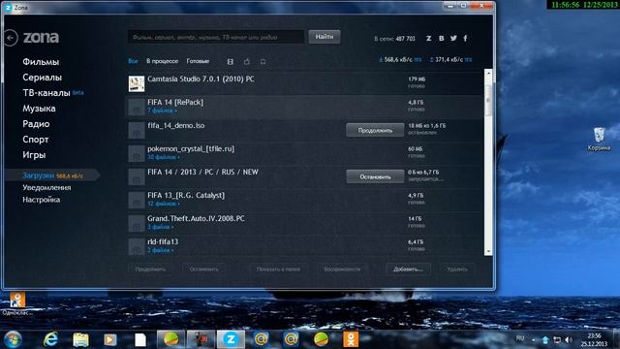Open the orange Odnoklassniki taskbar icon
Image resolution: width=620 pixels, height=349 pixels.
(x=351, y=339)
